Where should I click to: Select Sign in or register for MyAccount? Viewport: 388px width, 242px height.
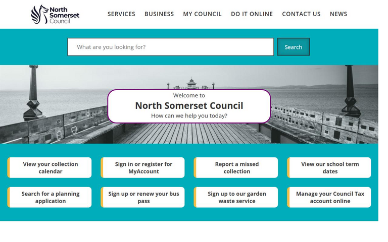tap(143, 168)
